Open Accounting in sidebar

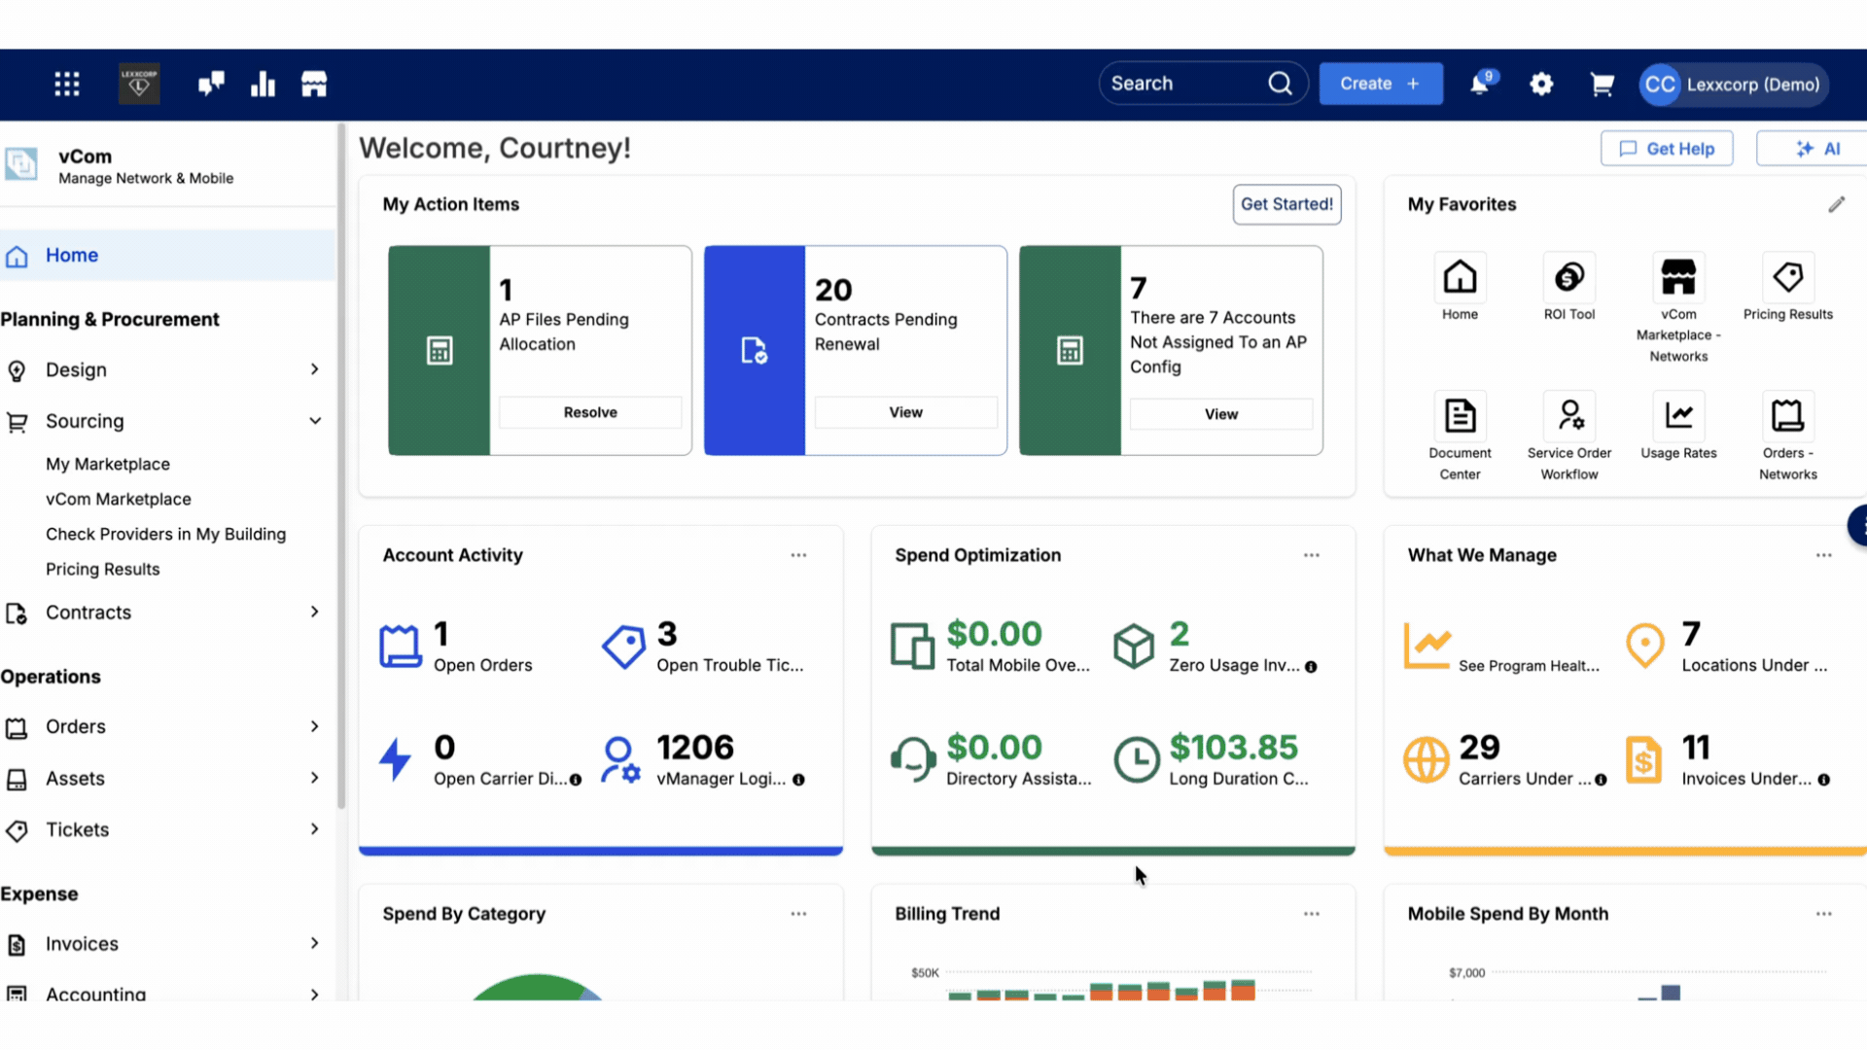pos(96,994)
